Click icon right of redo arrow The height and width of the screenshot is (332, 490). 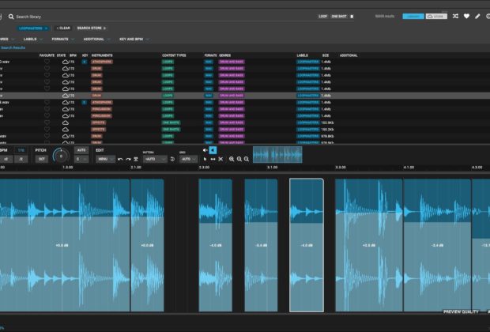136,160
